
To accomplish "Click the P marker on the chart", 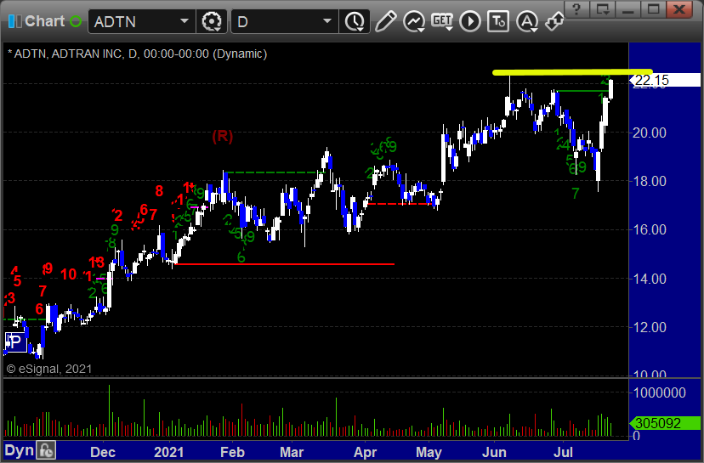I will coord(15,342).
